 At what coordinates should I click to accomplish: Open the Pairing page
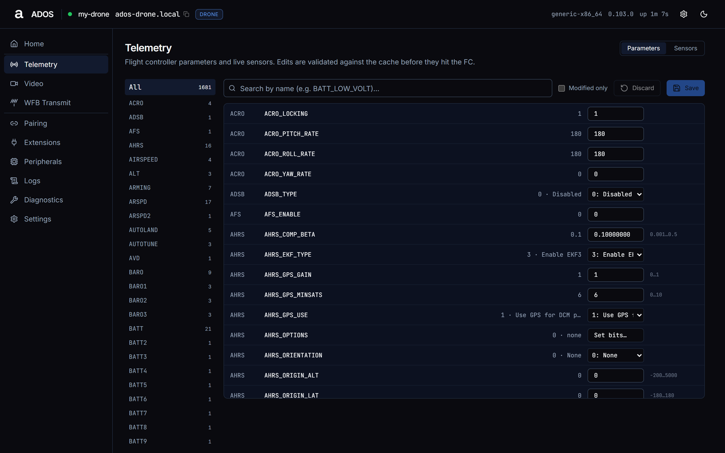coord(56,123)
